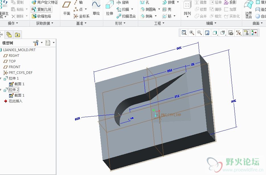Select the FRONT datum plane
This screenshot has width=266, height=175.
pos(12,67)
